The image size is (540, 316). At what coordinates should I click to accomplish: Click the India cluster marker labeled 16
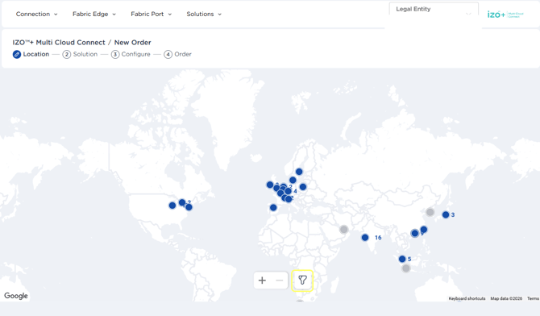tap(365, 238)
